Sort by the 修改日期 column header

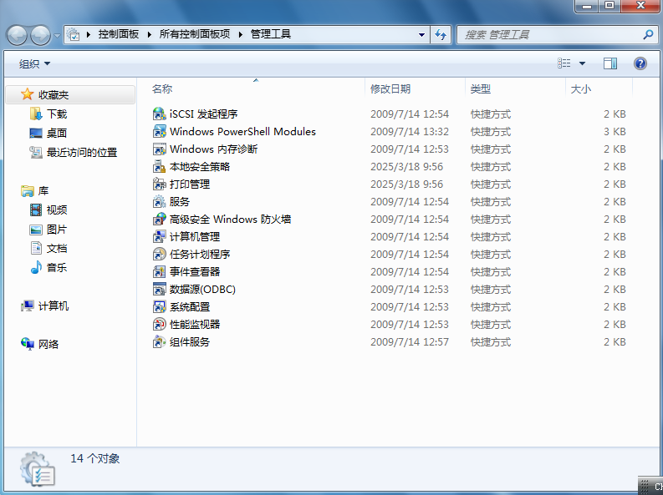[415, 89]
